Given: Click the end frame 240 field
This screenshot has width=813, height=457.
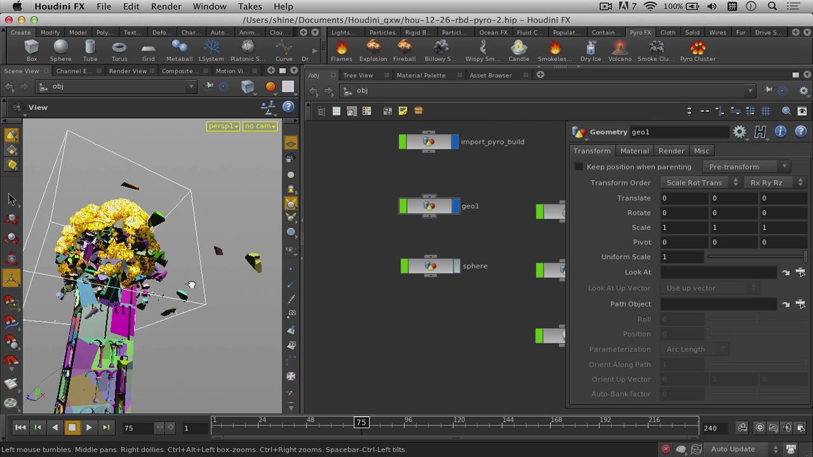Looking at the screenshot, I should (716, 428).
